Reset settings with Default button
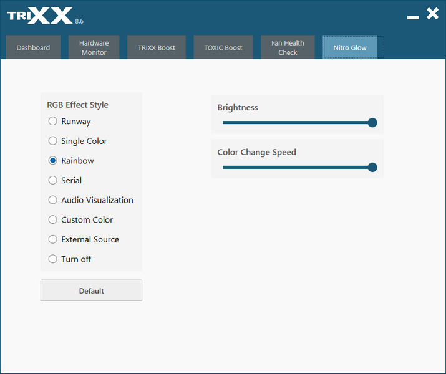This screenshot has width=446, height=374. [91, 290]
